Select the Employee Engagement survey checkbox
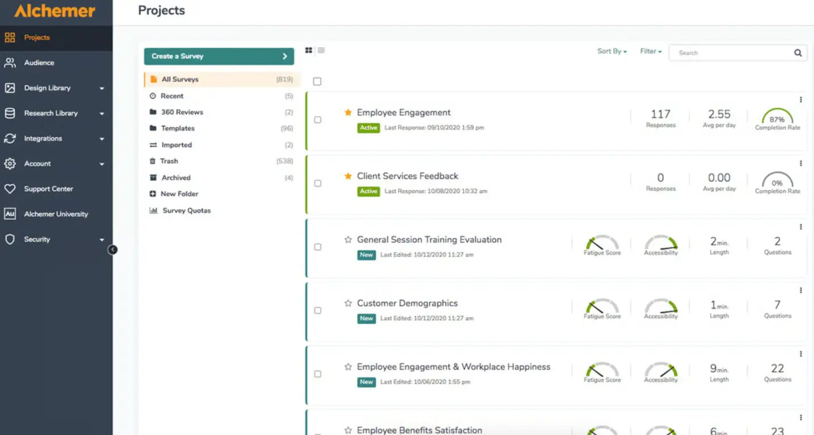814x435 pixels. (317, 120)
